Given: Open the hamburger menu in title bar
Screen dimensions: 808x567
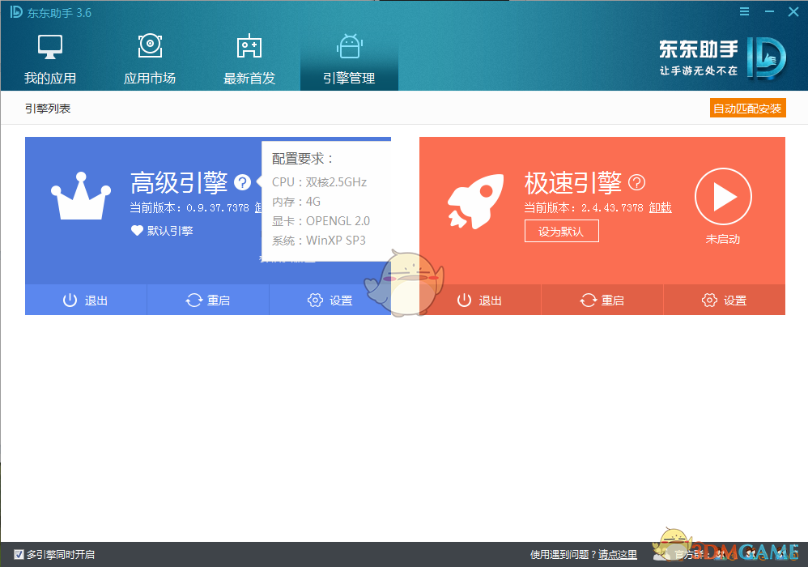Looking at the screenshot, I should (744, 11).
